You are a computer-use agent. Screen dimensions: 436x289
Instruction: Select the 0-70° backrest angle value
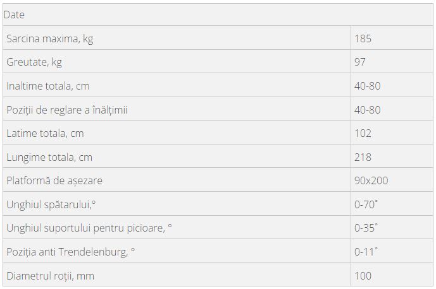point(366,204)
